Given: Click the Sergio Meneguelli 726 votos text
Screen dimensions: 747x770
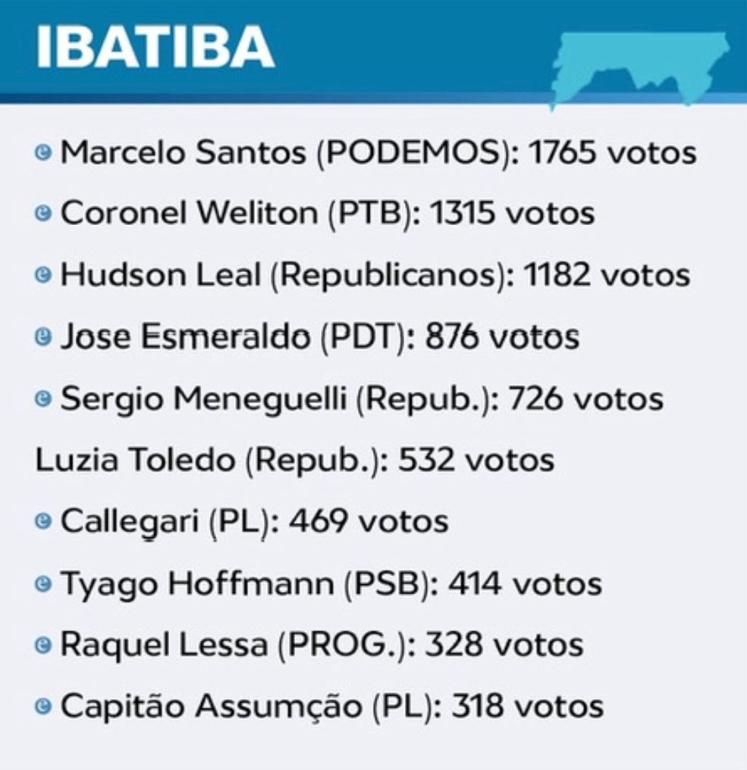Looking at the screenshot, I should [x=362, y=399].
